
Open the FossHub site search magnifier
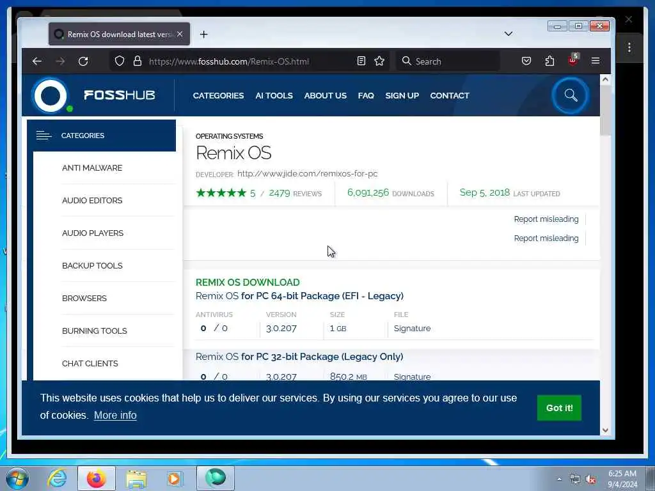[571, 96]
